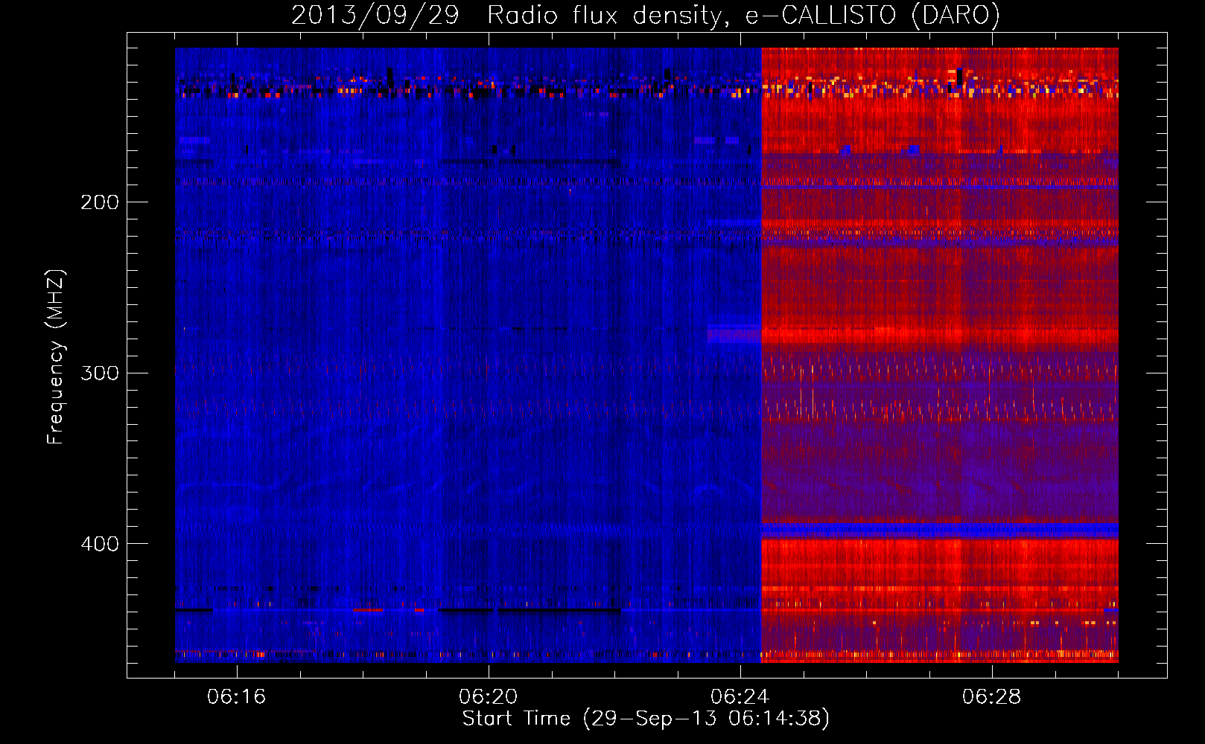1205x744 pixels.
Task: Click the "Frequency (MHZ)" axis label
Action: 56,357
